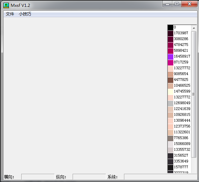This screenshot has height=182, width=199.
Task: Pick the purple swatch 16458917
Action: (x=171, y=57)
